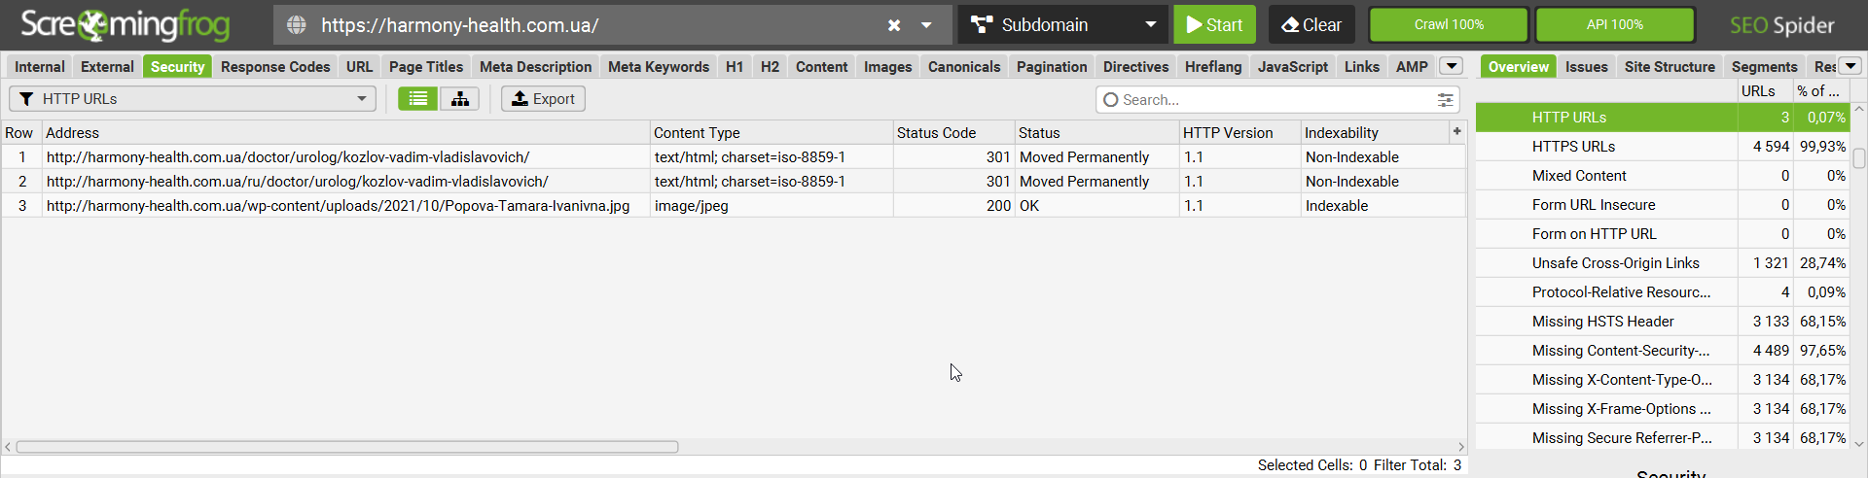Screen dimensions: 1868x478
Task: Expand more right-panel tabs dropdown arrow
Action: pyautogui.click(x=1850, y=66)
